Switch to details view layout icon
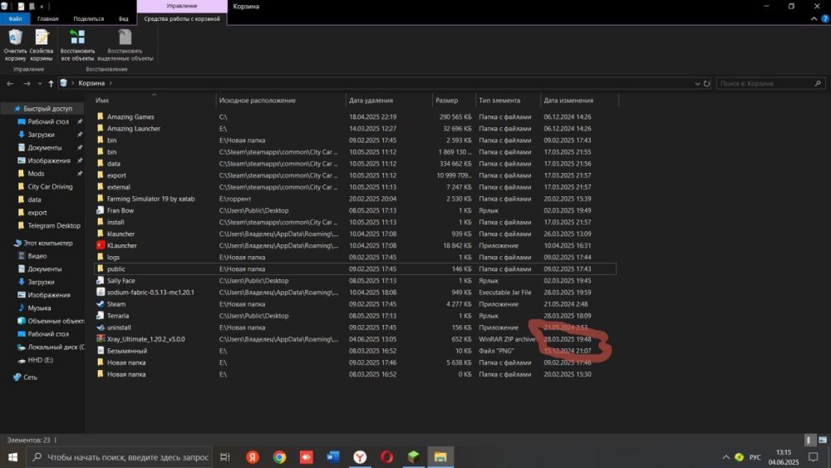831x468 pixels. [x=809, y=440]
